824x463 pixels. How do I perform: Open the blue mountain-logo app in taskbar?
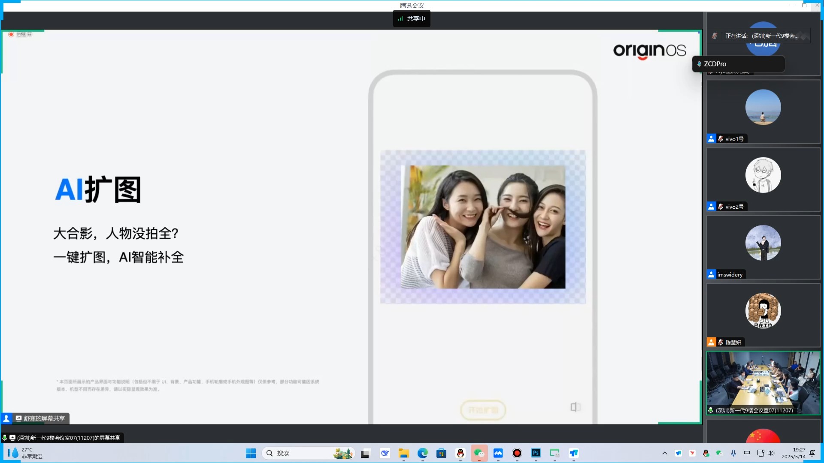point(498,453)
